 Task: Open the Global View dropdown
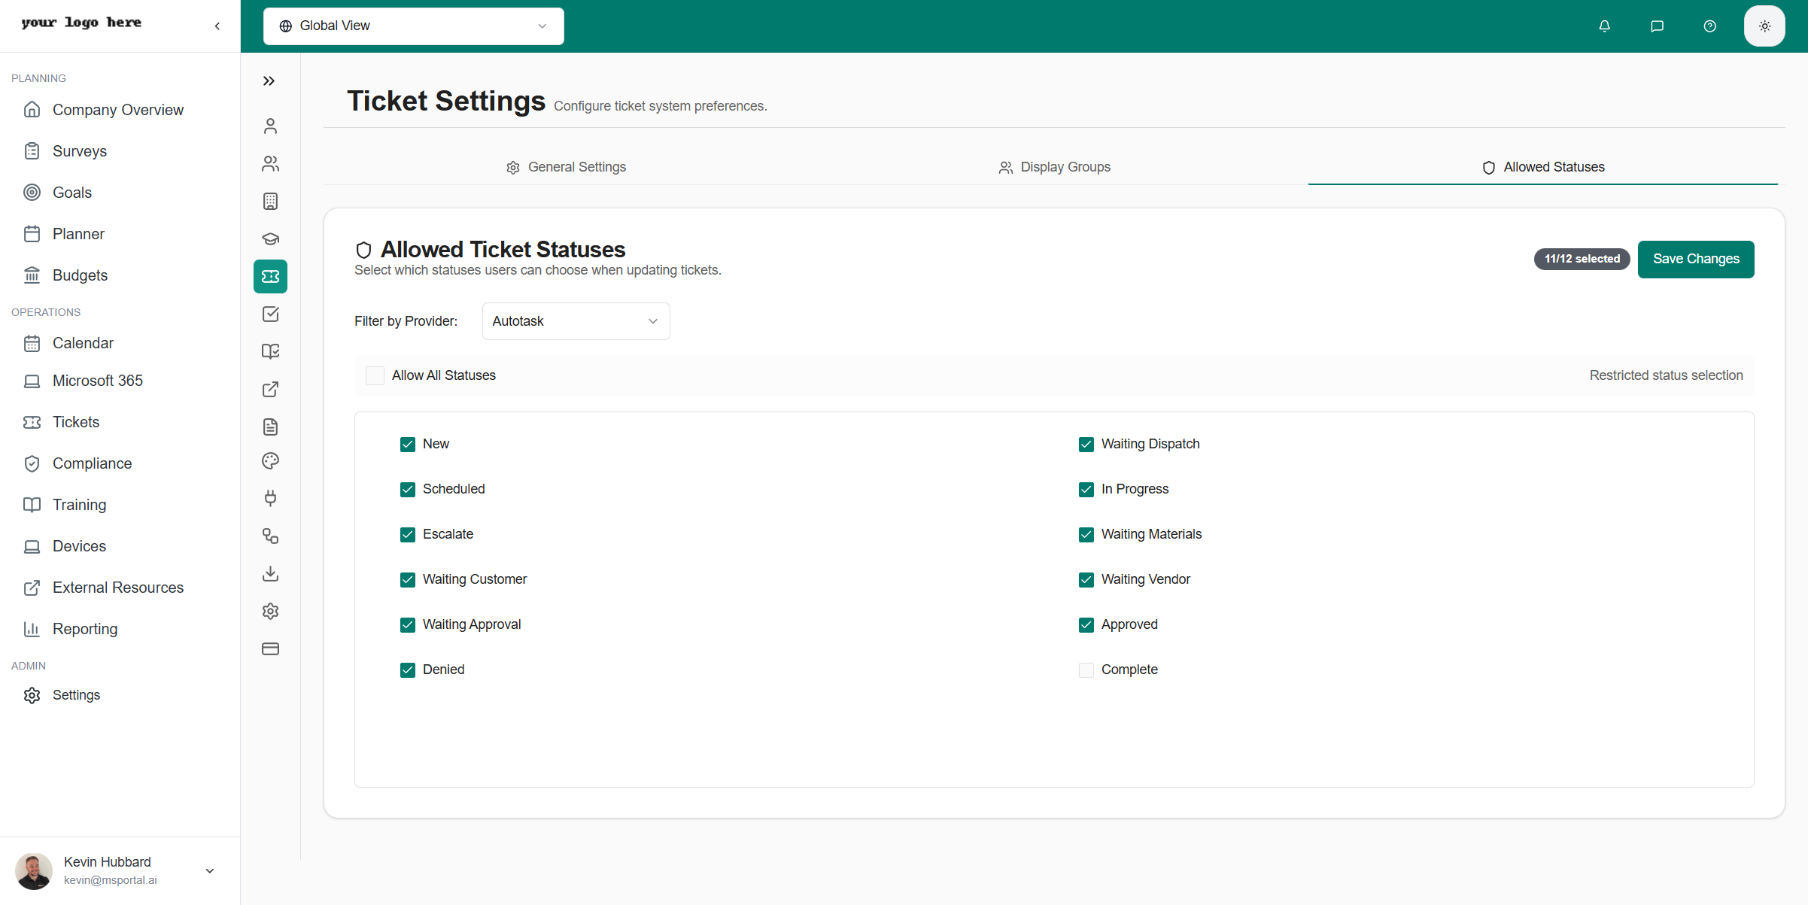[x=413, y=26]
